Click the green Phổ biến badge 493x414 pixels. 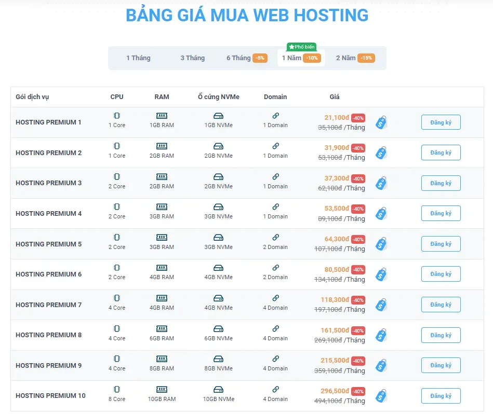pos(301,47)
